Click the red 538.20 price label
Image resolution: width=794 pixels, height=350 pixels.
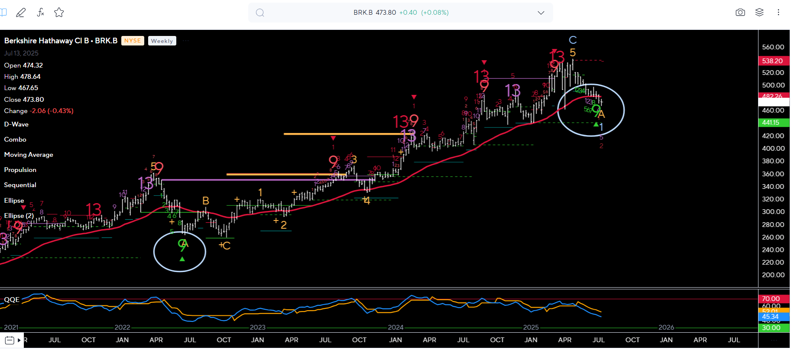click(773, 61)
